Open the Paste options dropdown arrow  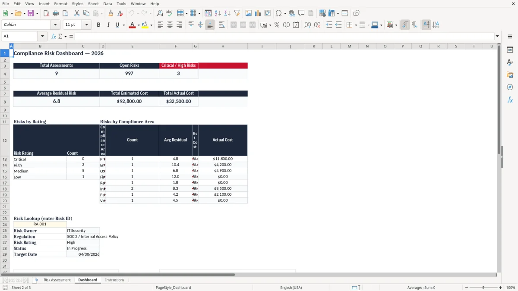(x=102, y=13)
